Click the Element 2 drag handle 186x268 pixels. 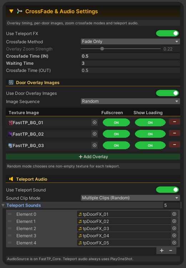tap(10, 228)
